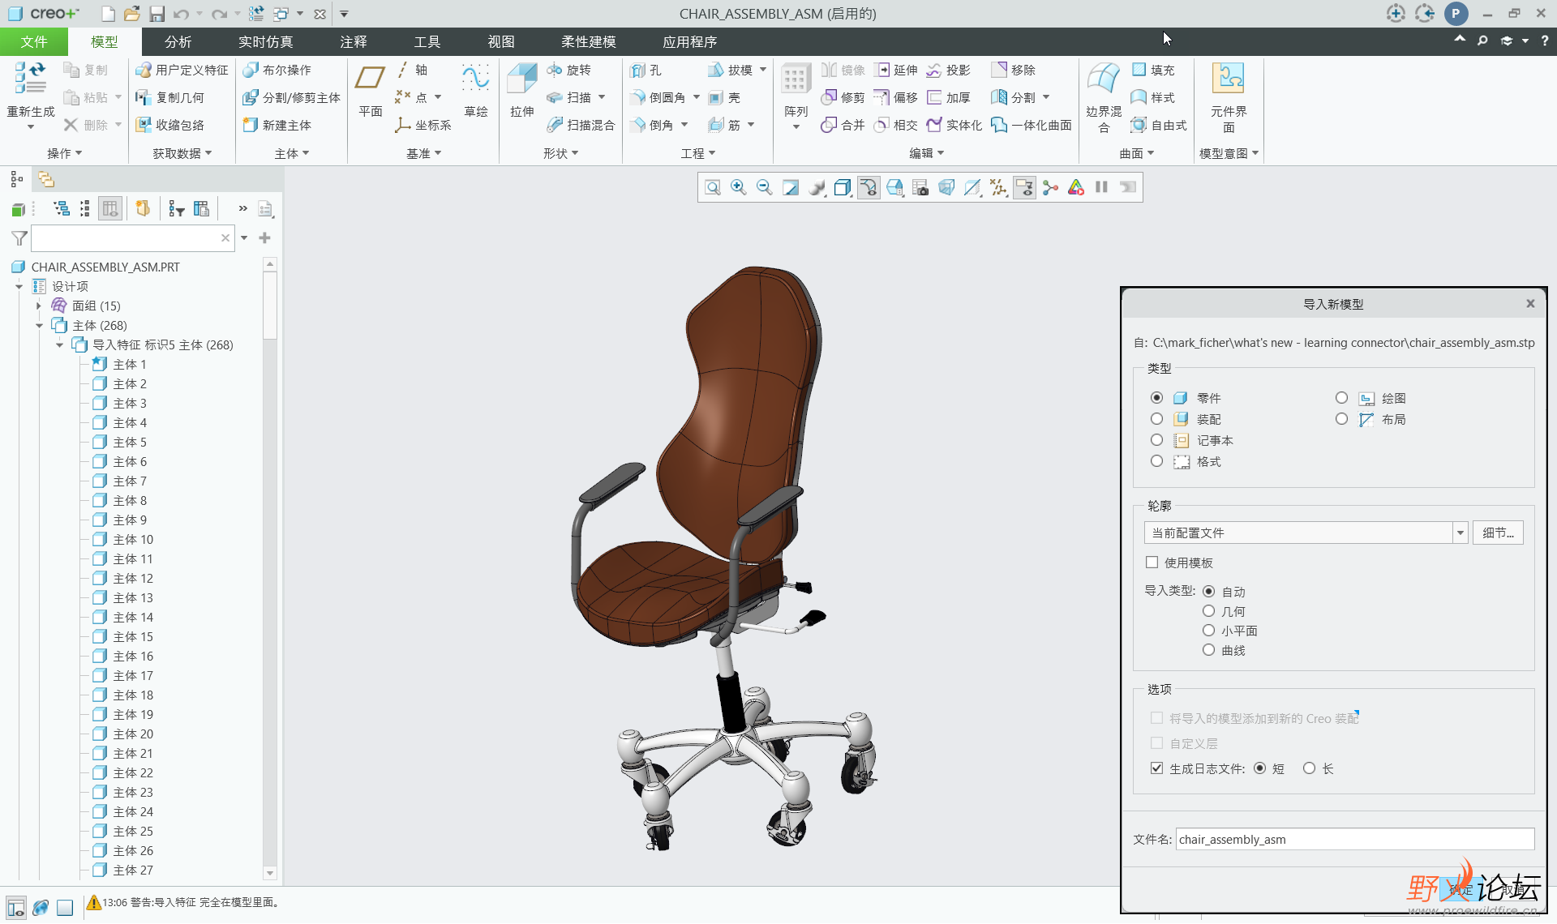Switch to the Flexible Modeling (柔性建模) tab

(x=588, y=41)
